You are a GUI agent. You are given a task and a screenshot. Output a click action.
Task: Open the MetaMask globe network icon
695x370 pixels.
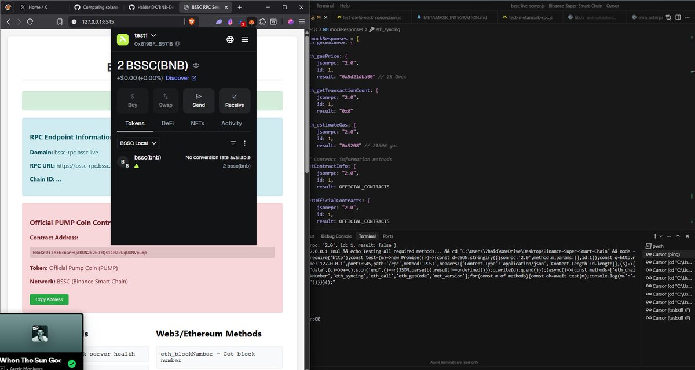230,39
